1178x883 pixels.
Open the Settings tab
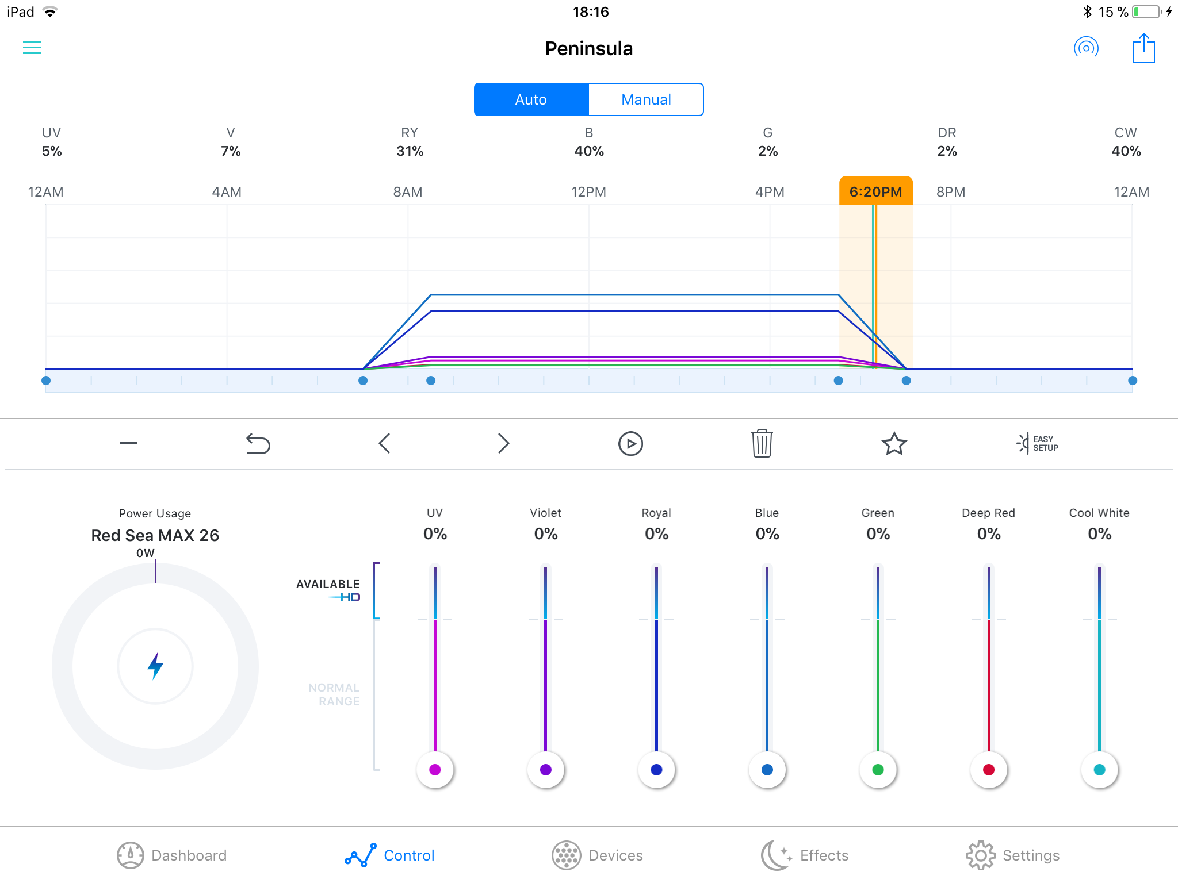click(1012, 855)
